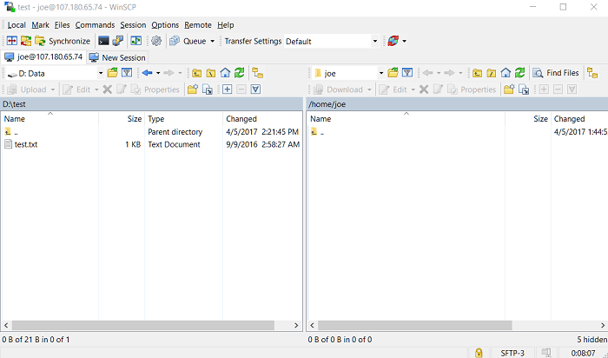Click the remote panel filter icon
This screenshot has height=358, width=608.
pyautogui.click(x=407, y=72)
